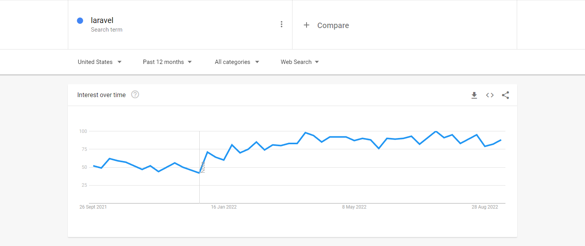
Task: Click the 16 Jan 2022 date label
Action: tap(224, 207)
